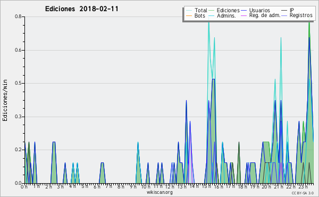Screen dimensions: 319x197
Task: Click the chart title Ediciones 2018-02-11
Action: coord(81,9)
